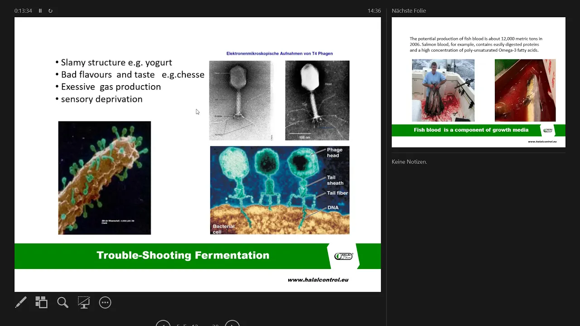The width and height of the screenshot is (580, 326).
Task: Click the elapsed time 0:13:34
Action: click(x=23, y=10)
